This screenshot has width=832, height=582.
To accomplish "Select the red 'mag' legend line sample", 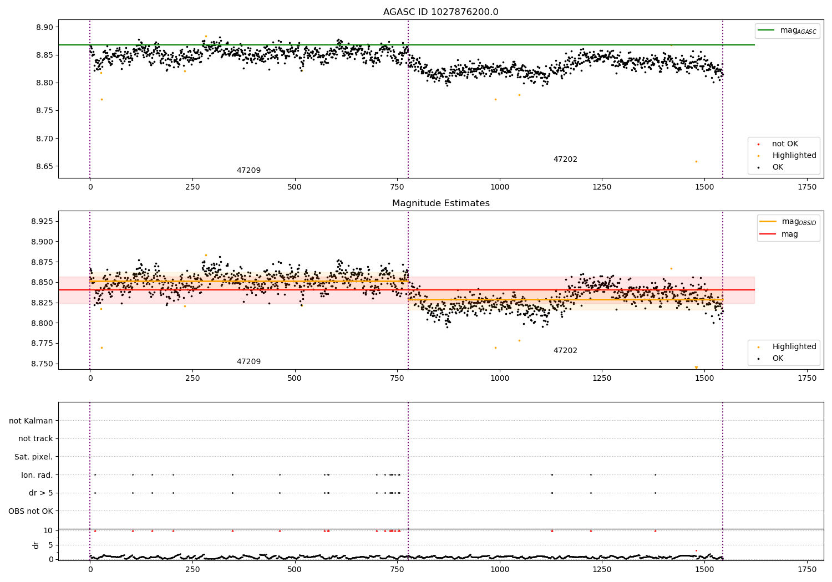I will tap(768, 234).
